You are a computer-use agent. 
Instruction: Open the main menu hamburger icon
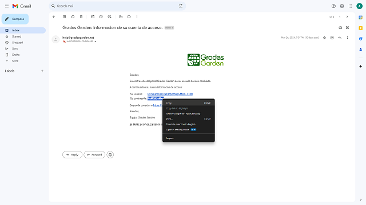click(7, 6)
